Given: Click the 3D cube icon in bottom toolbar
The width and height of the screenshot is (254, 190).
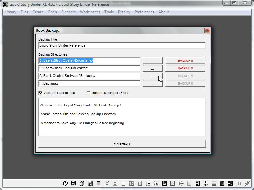Looking at the screenshot, I should (82, 183).
